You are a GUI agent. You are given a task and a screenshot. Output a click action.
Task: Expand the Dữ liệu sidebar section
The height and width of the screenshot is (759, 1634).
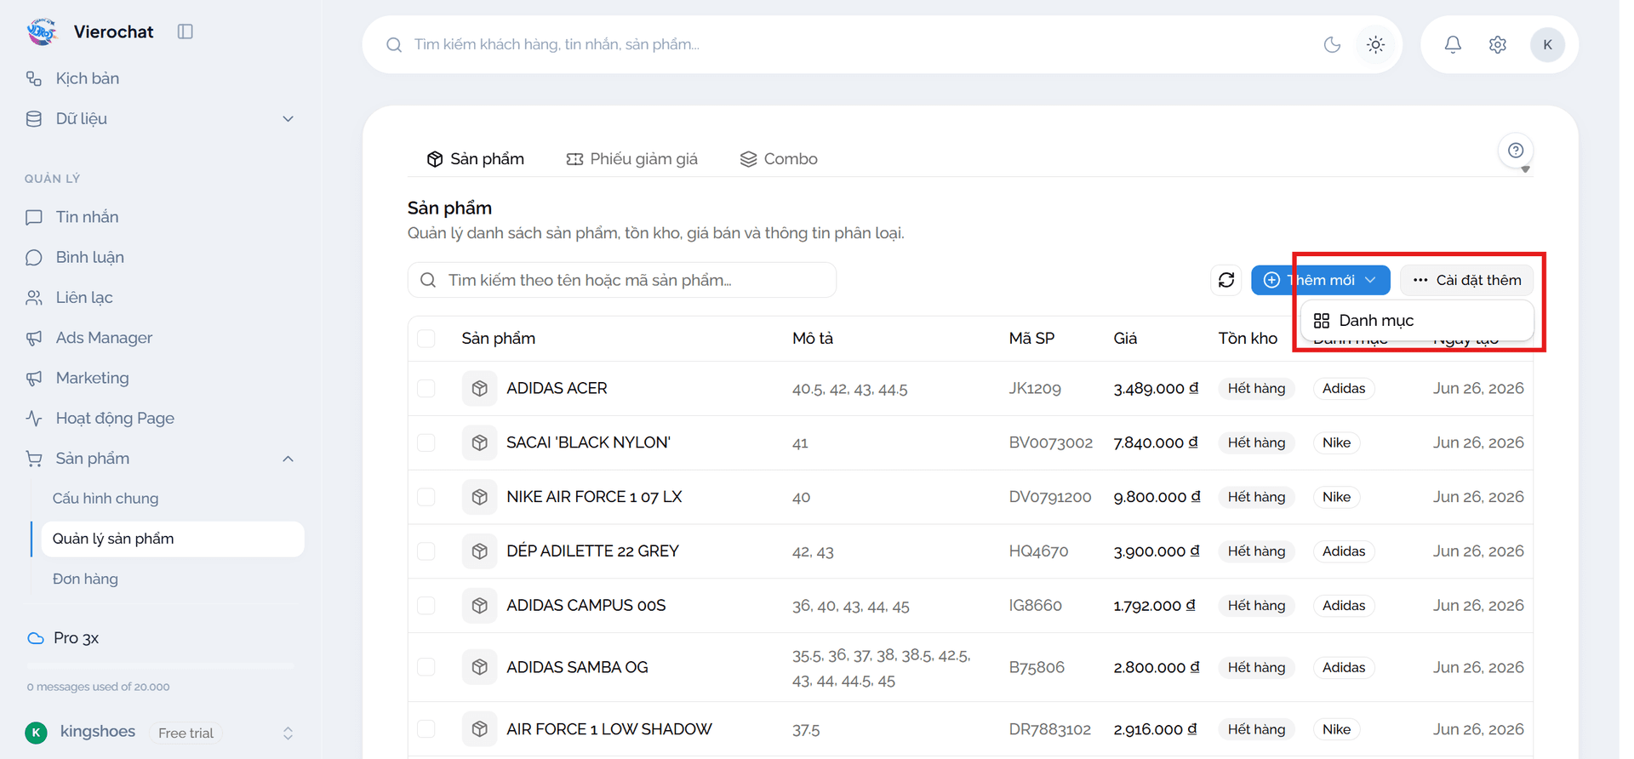pos(288,119)
